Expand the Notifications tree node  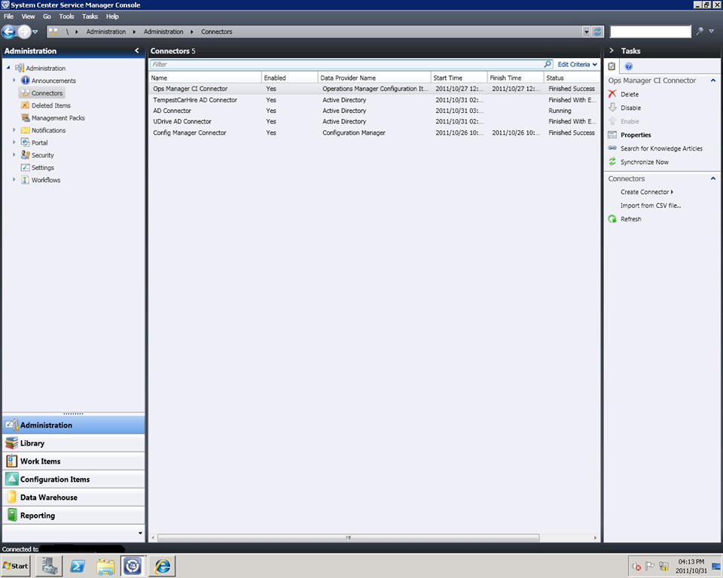(14, 130)
